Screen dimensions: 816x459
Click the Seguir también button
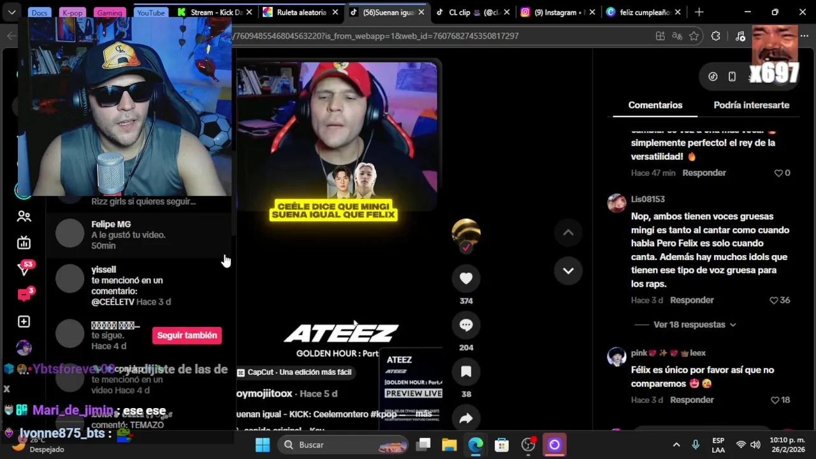coord(187,335)
